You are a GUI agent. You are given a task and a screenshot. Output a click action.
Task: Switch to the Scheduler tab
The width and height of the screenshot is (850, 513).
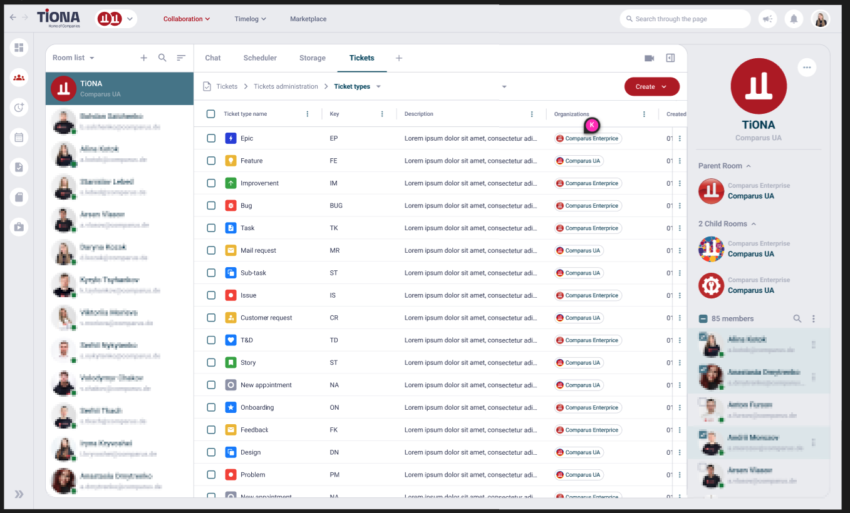260,58
